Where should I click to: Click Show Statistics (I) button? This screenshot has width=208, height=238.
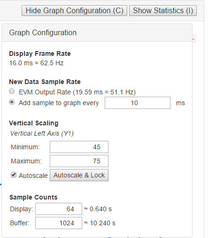(x=163, y=11)
